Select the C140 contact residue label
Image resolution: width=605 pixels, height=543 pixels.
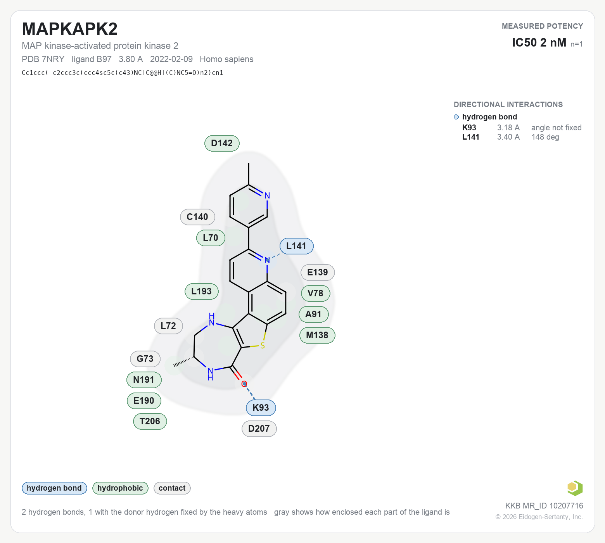click(197, 217)
